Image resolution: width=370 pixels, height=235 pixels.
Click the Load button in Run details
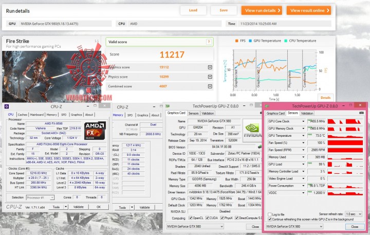point(193,10)
